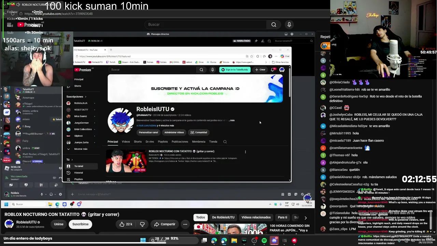Toggle Suscribirse on RobleisIUTU channel

tap(80, 224)
